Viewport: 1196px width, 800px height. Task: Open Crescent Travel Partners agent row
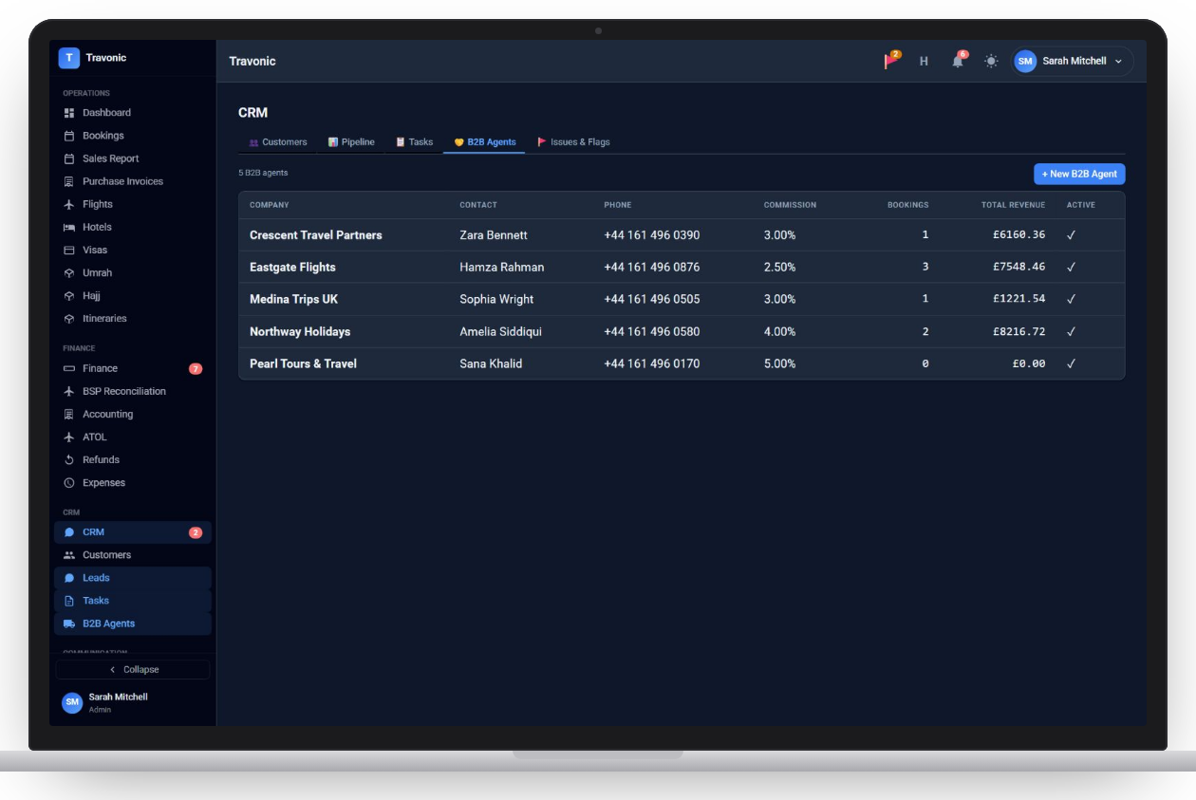[682, 234]
